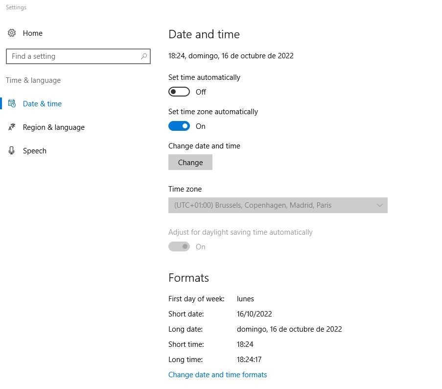Screen dimensions: 442x389
Task: Go to Region & language section
Action: (54, 127)
